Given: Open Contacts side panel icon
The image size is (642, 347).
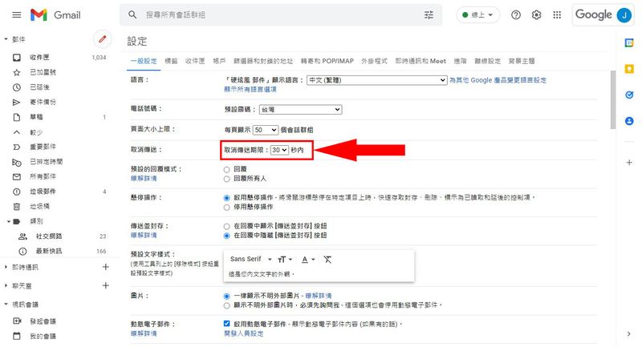Looking at the screenshot, I should (x=629, y=121).
